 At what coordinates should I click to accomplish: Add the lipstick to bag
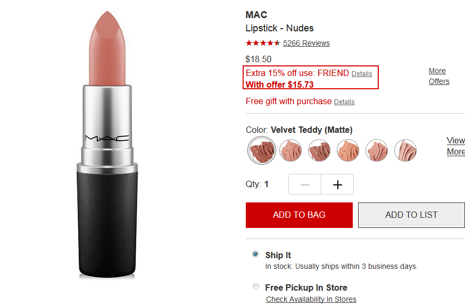click(x=299, y=215)
